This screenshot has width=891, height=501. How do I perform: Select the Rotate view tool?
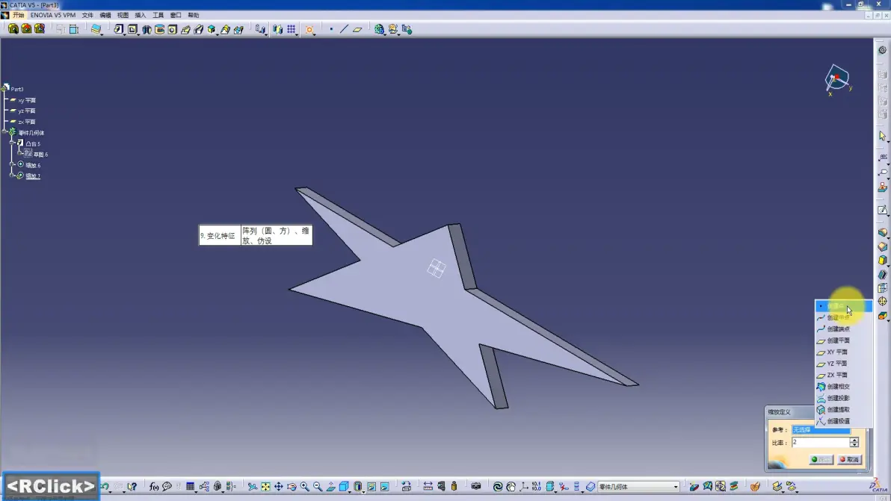(x=292, y=486)
